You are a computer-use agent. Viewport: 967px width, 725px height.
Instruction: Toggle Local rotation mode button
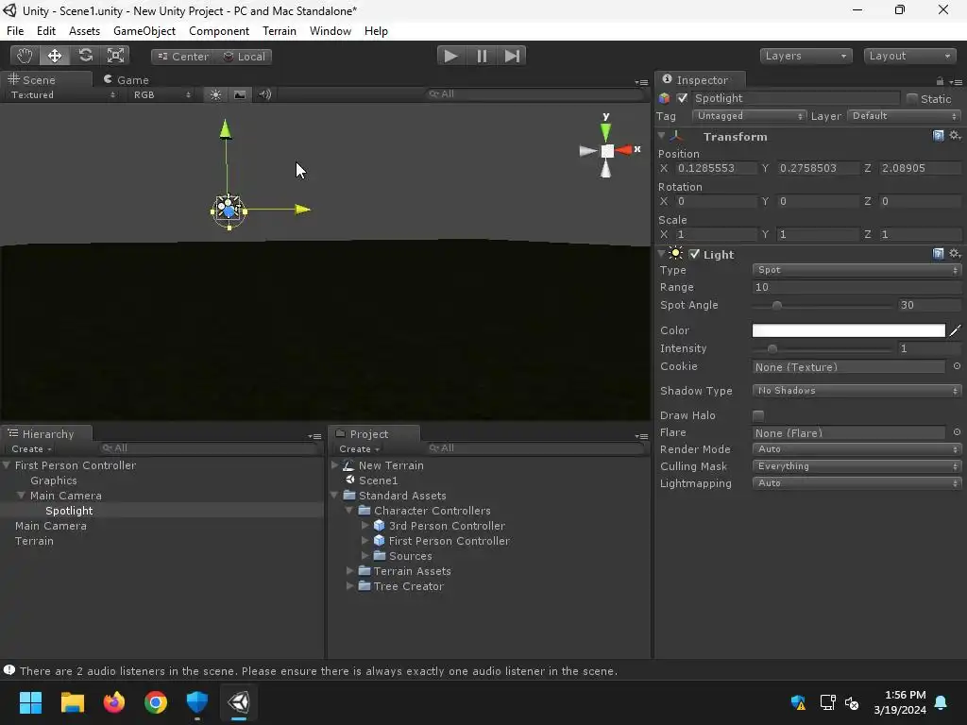245,56
